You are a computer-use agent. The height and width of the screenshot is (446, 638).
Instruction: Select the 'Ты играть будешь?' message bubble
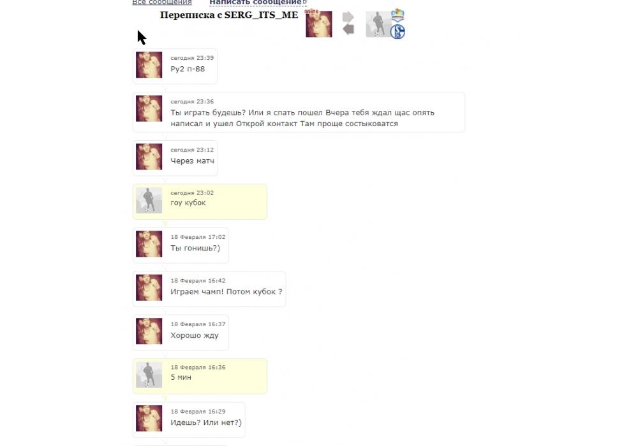point(299,112)
